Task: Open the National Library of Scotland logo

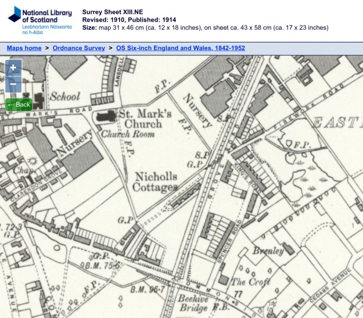Action: [x=39, y=20]
